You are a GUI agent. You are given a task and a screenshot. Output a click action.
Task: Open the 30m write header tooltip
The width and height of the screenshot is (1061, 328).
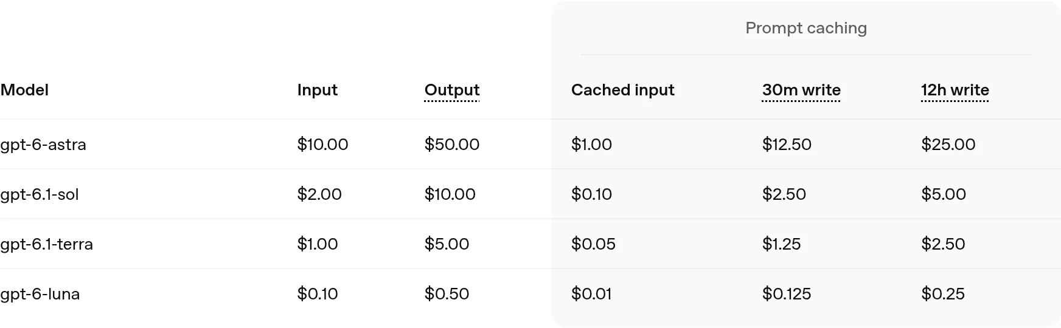click(801, 90)
